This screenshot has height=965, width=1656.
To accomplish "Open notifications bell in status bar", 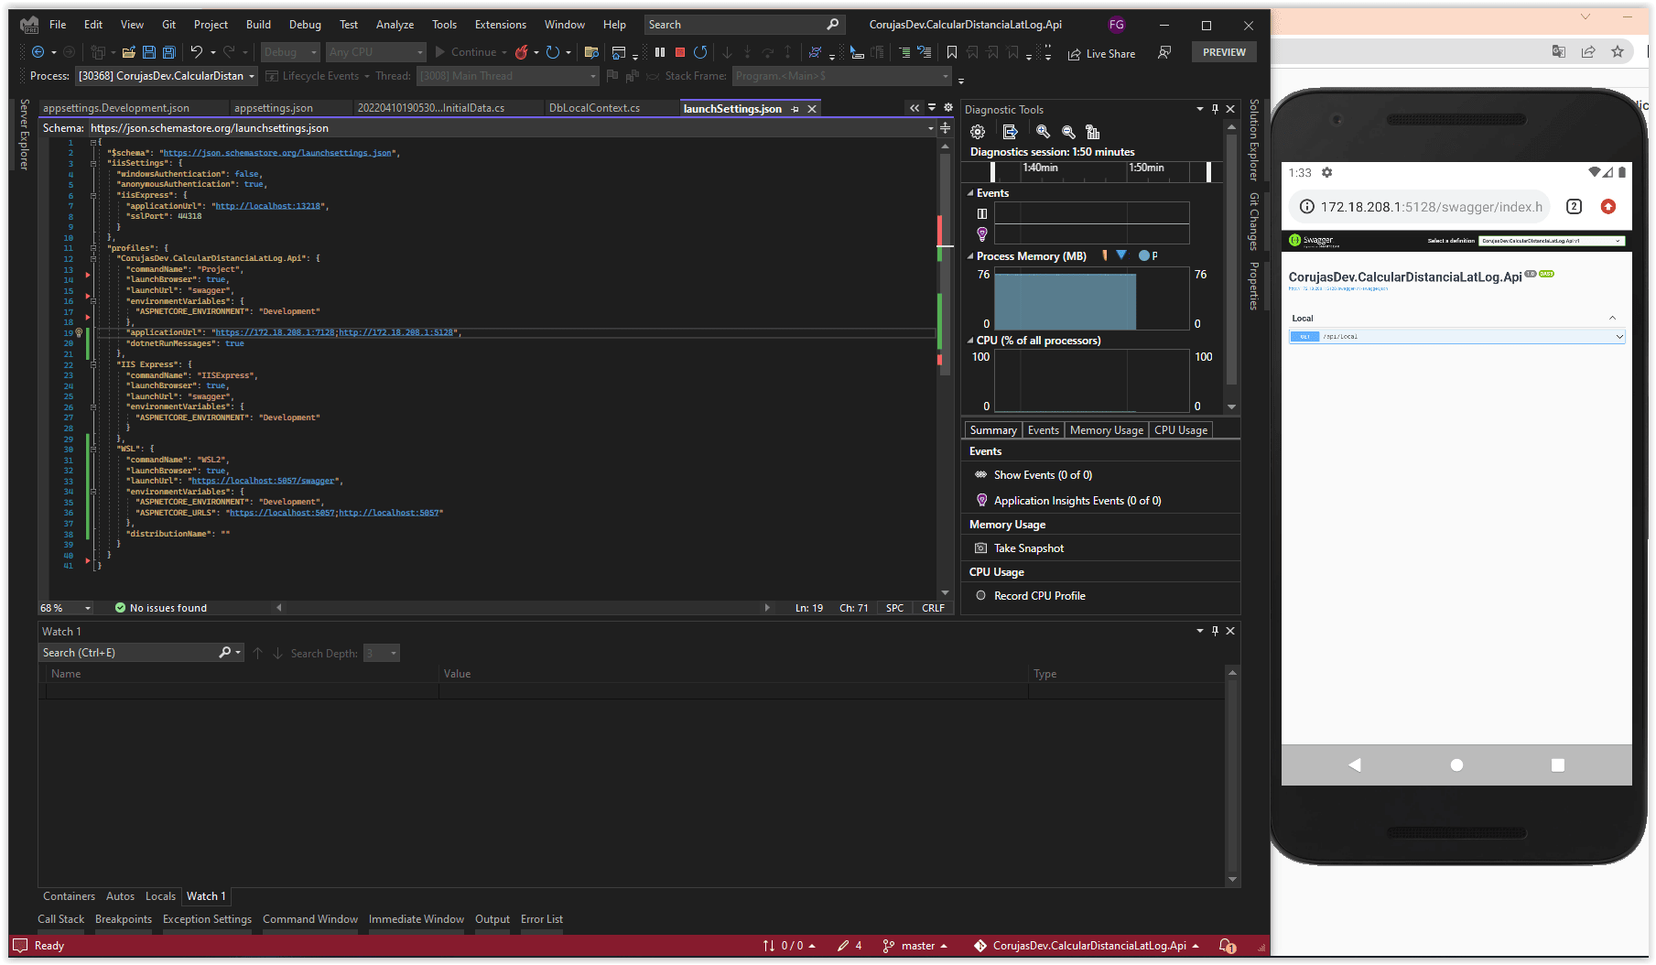I will (1228, 946).
